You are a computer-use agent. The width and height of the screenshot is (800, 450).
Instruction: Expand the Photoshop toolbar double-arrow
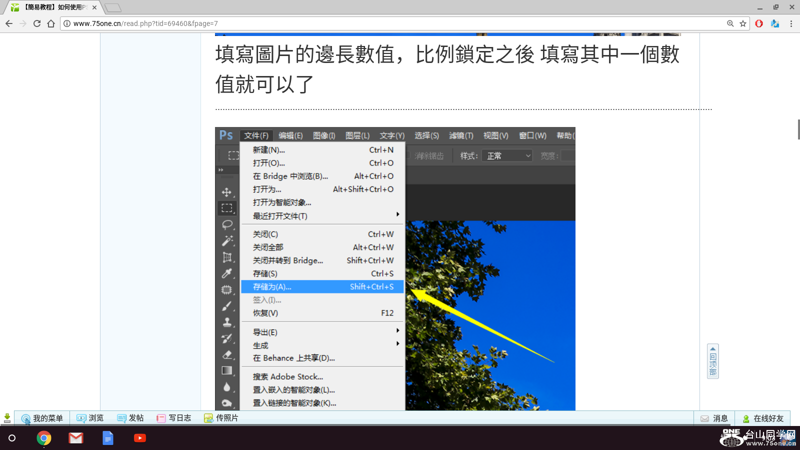(220, 170)
